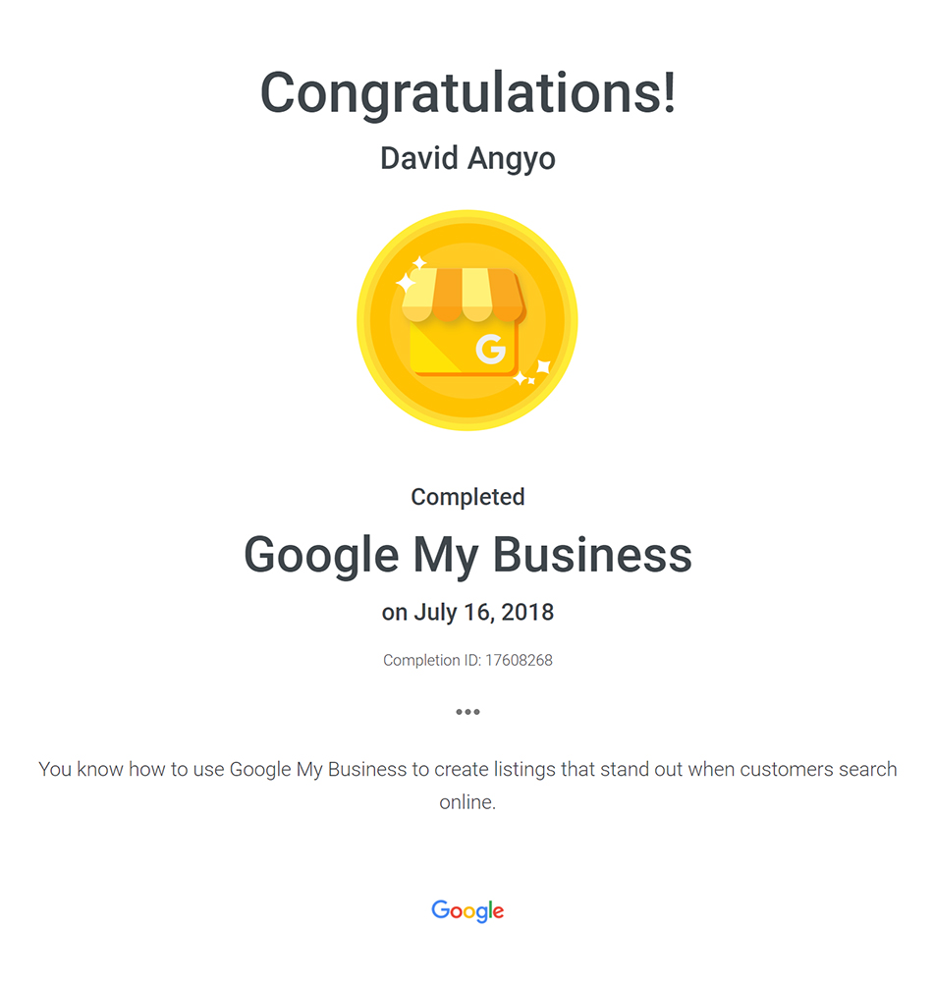Click the Completion ID: 17608268 text

pyautogui.click(x=467, y=660)
